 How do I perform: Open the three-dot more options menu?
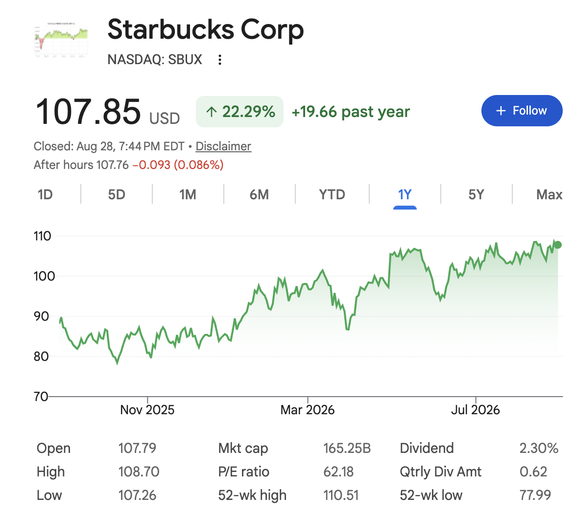219,60
